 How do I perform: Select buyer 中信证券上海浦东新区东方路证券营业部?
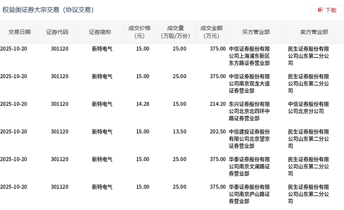[x=249, y=56]
